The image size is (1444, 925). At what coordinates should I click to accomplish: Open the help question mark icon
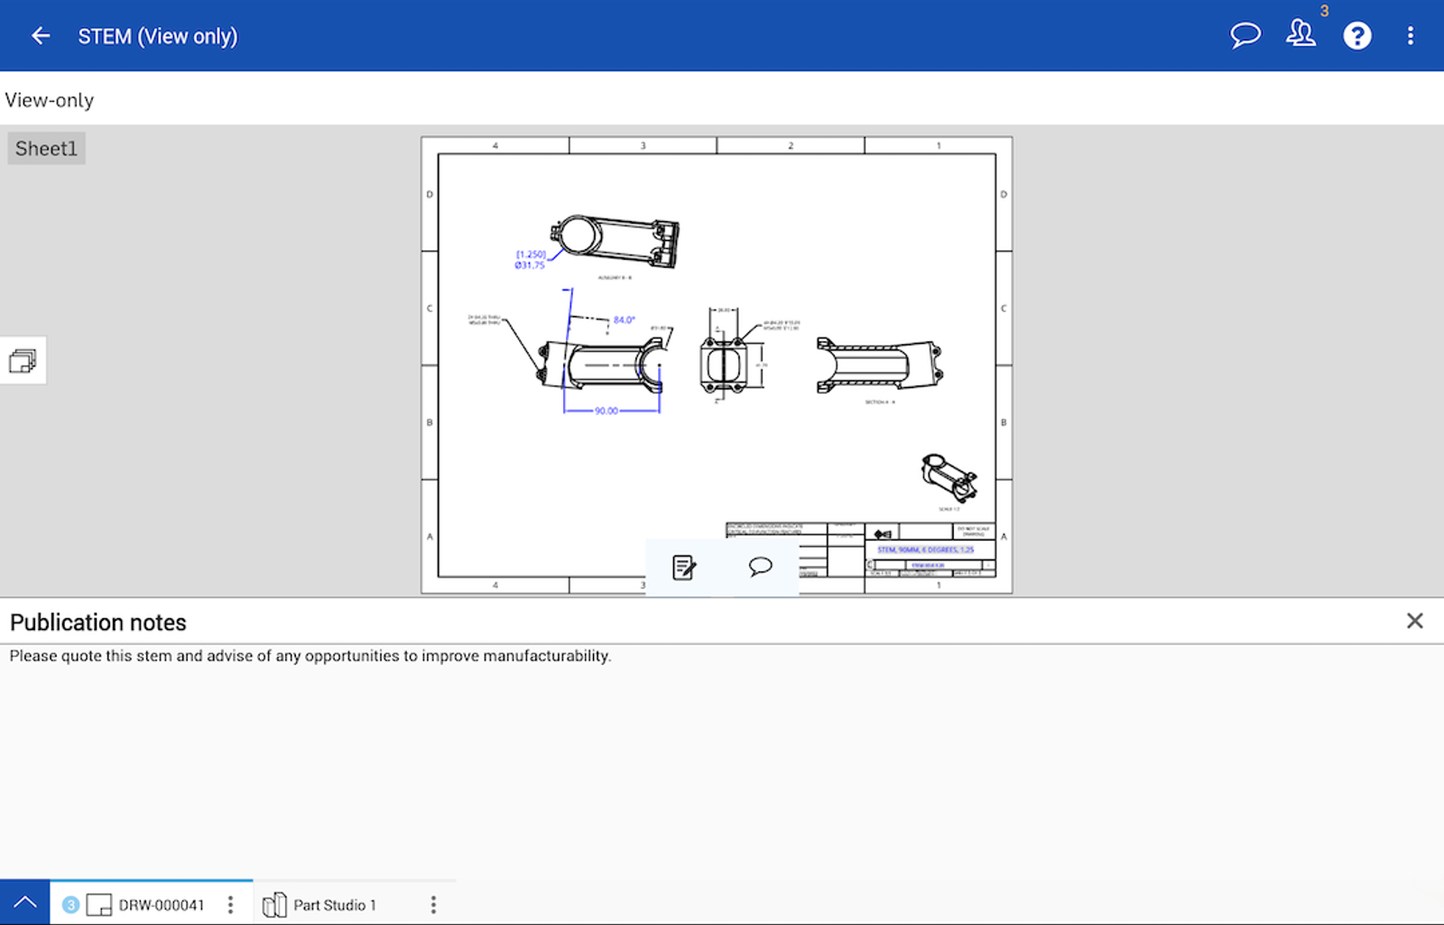pyautogui.click(x=1356, y=36)
